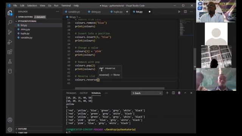Open the Accounts icon in activity bar

10,120
